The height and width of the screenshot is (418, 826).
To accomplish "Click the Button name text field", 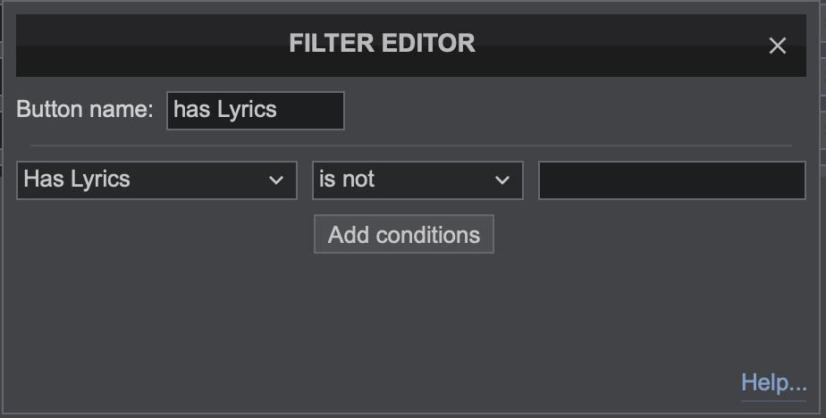I will [255, 110].
